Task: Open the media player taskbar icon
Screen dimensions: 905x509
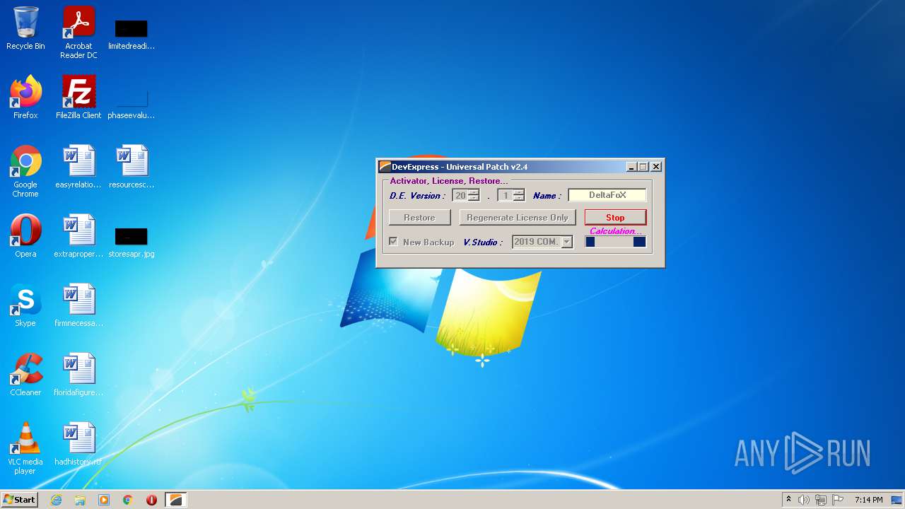Action: pyautogui.click(x=104, y=500)
